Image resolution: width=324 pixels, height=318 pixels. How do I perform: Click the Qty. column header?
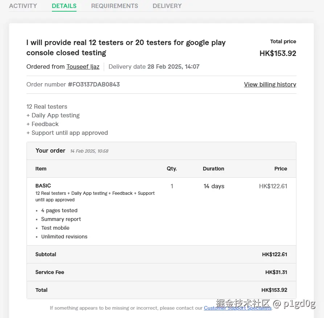172,169
